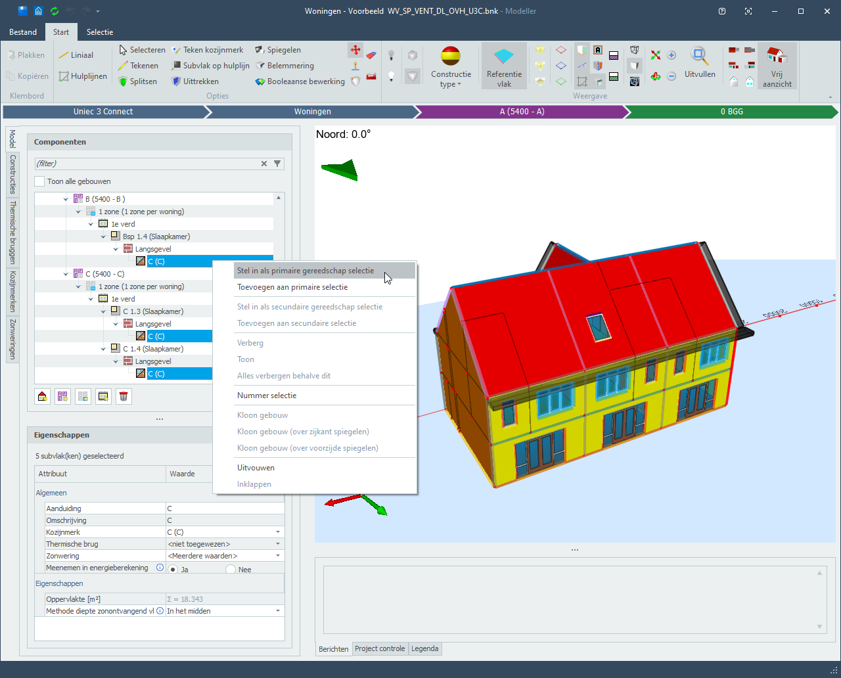Select the Nee radio button
This screenshot has width=841, height=678.
tap(231, 570)
